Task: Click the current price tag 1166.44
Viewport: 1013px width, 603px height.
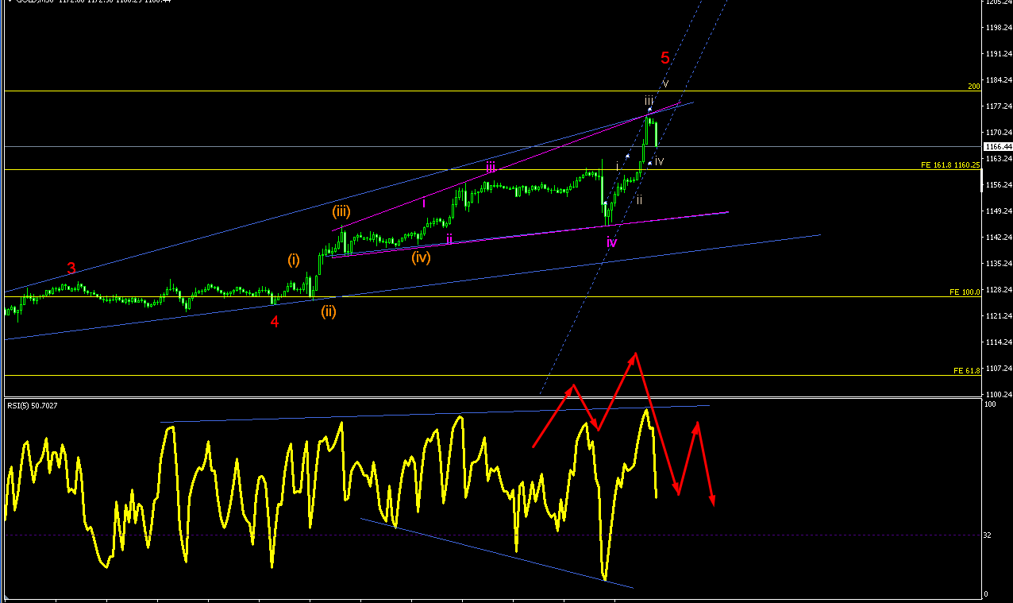Action: pos(998,147)
